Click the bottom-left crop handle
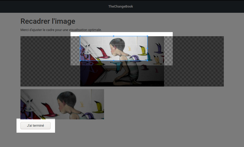Screen dimensions: 244x147 click(x=80, y=60)
